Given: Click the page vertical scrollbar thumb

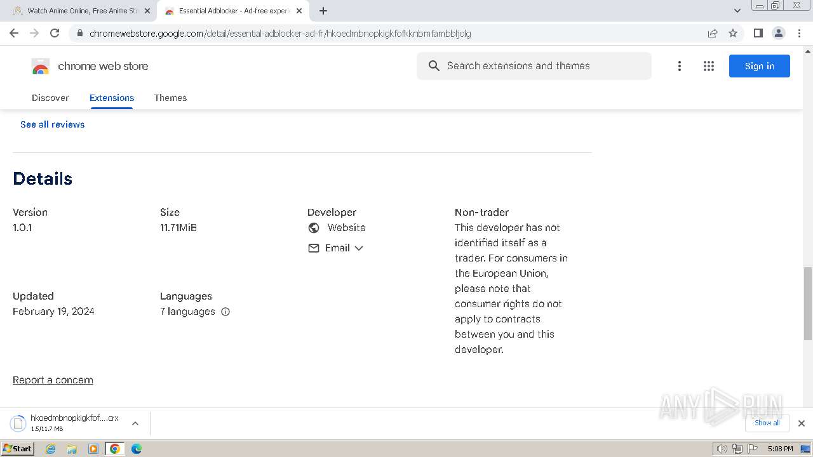Looking at the screenshot, I should [808, 304].
